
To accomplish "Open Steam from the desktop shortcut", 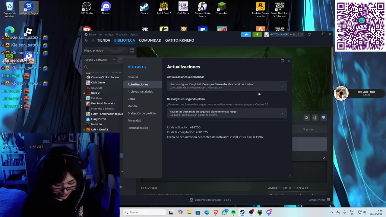I will coord(144,8).
